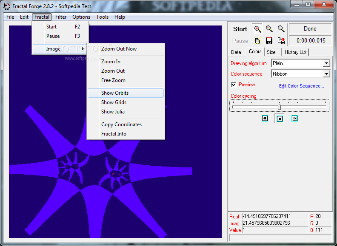337x246 pixels.
Task: Expand the Image submenu arrow
Action: point(83,49)
